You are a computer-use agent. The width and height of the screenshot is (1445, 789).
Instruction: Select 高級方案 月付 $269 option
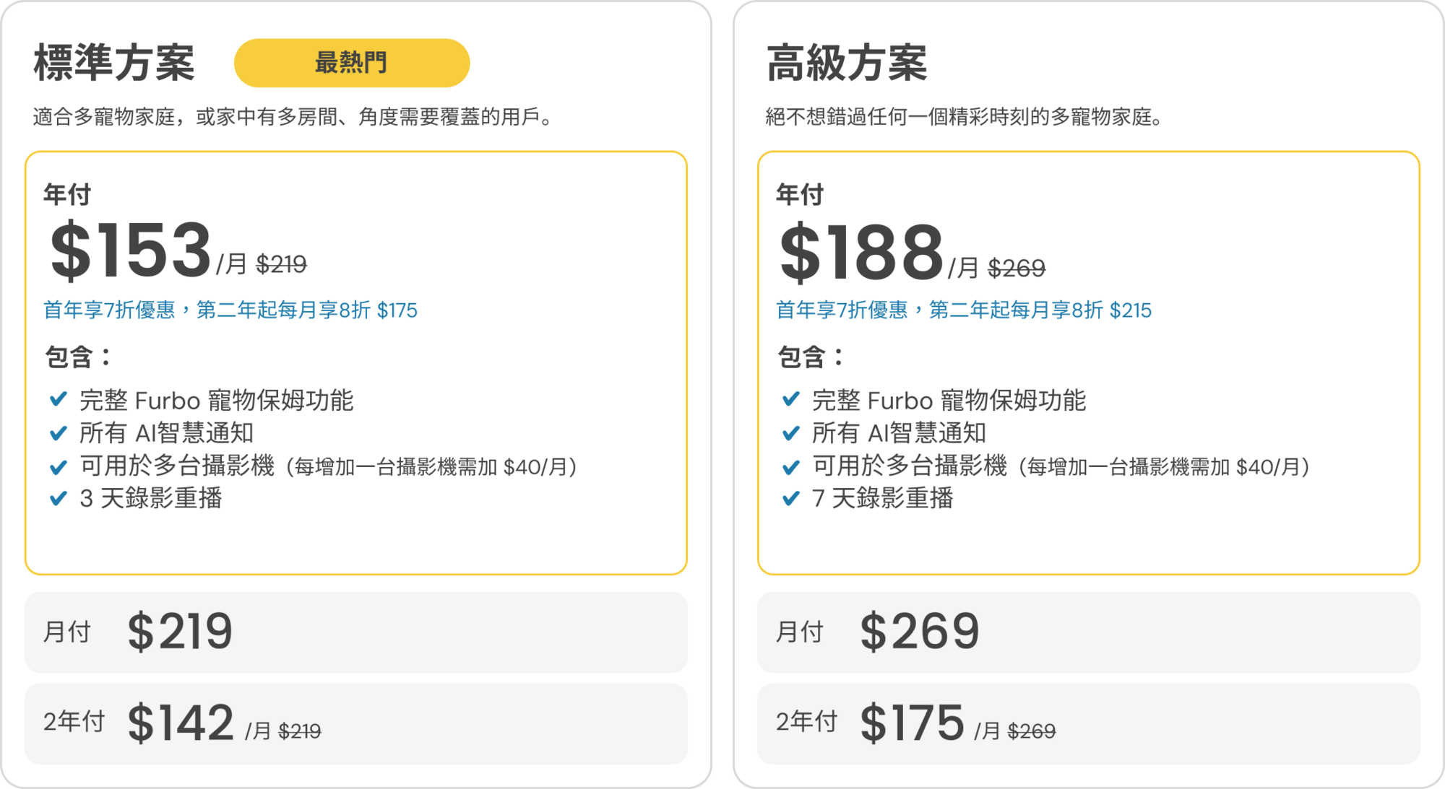[1088, 632]
